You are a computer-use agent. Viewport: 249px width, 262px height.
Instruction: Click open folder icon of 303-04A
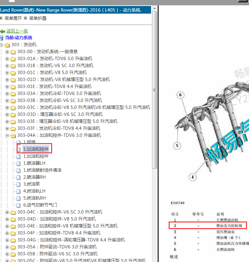pos(13,136)
